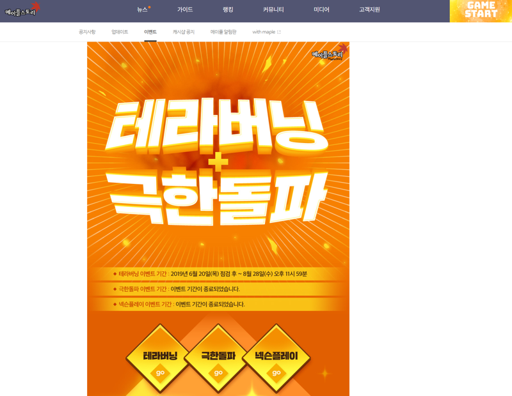This screenshot has height=396, width=512.
Task: Go to 공지사항 sub-tab
Action: 87,32
